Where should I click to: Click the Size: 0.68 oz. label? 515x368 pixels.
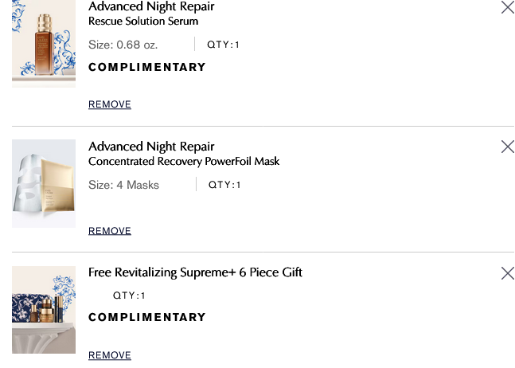(123, 45)
